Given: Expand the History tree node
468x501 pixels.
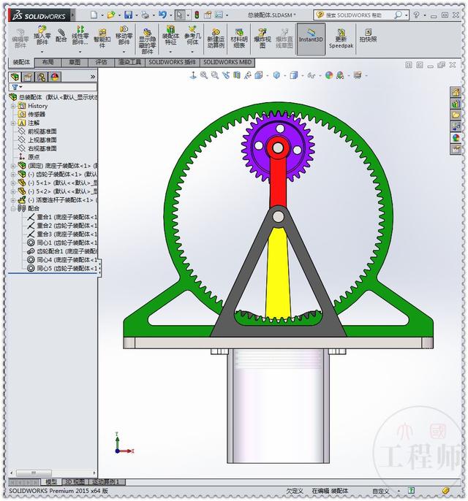Looking at the screenshot, I should click(x=13, y=106).
